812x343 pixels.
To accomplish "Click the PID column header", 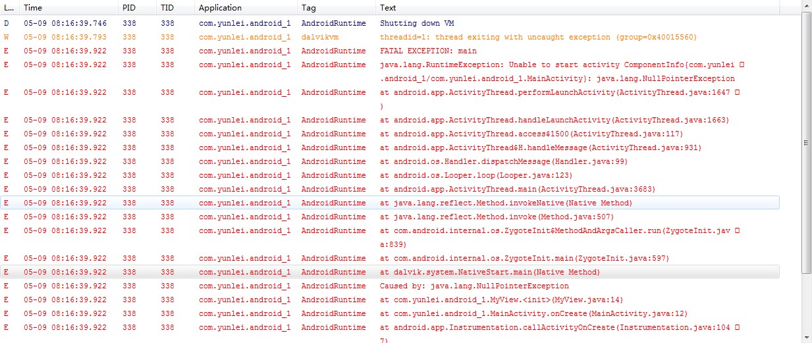I will 138,8.
